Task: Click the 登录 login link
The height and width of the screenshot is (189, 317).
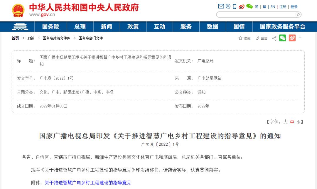Action: pyautogui.click(x=294, y=6)
